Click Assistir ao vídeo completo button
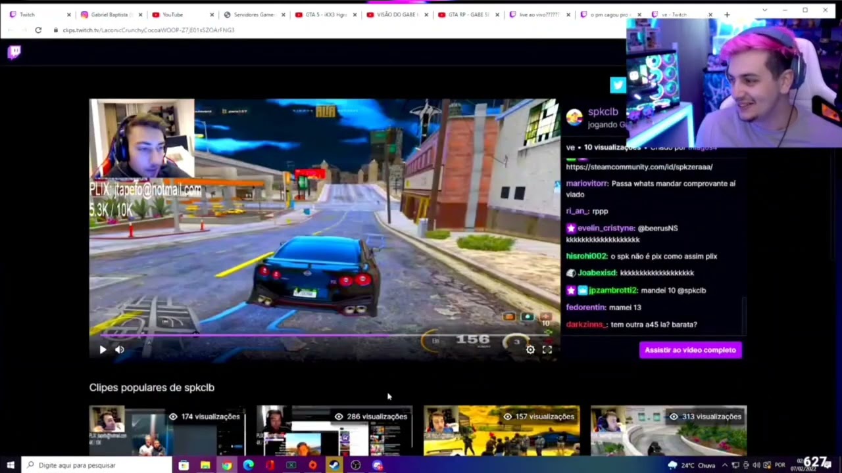Viewport: 842px width, 473px height. [690, 350]
